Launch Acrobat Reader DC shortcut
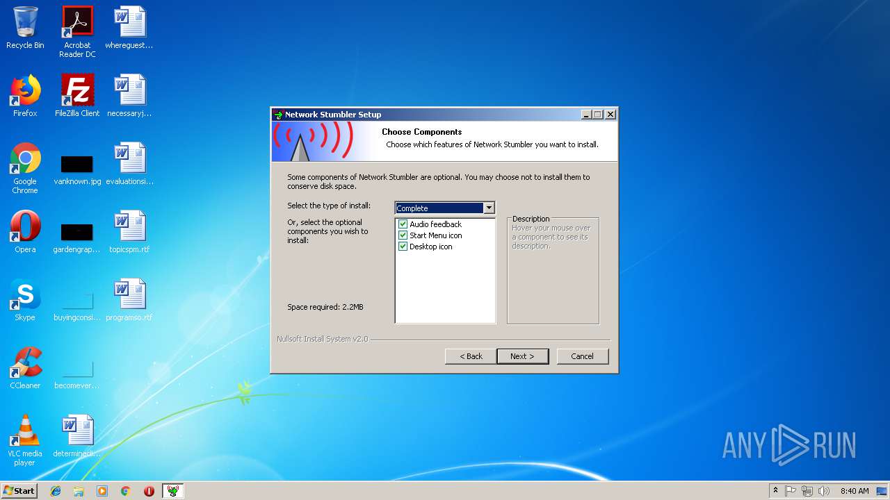The width and height of the screenshot is (890, 500). tap(77, 32)
